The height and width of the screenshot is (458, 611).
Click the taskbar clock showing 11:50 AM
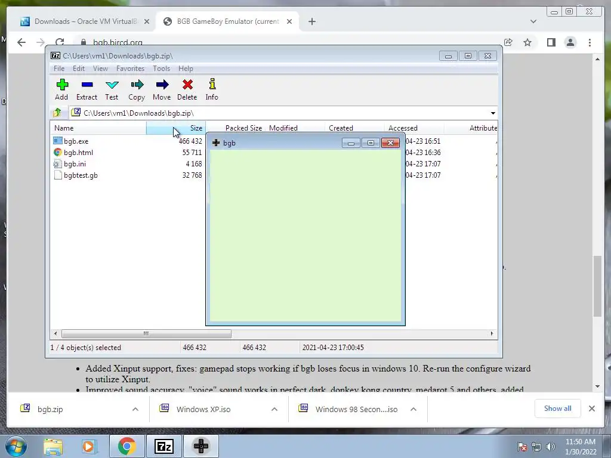tap(581, 447)
